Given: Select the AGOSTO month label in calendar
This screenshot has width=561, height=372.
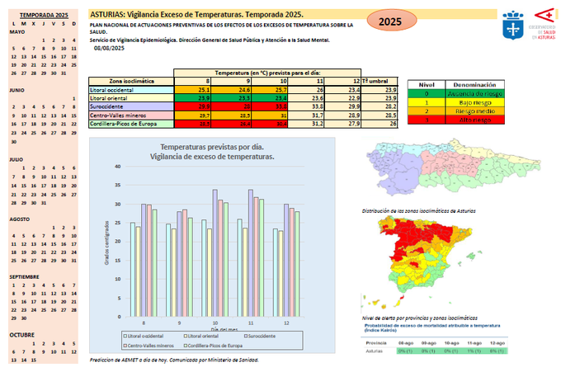Looking at the screenshot, I should 20,219.
